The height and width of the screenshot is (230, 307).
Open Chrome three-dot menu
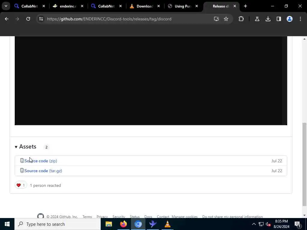coord(300,19)
